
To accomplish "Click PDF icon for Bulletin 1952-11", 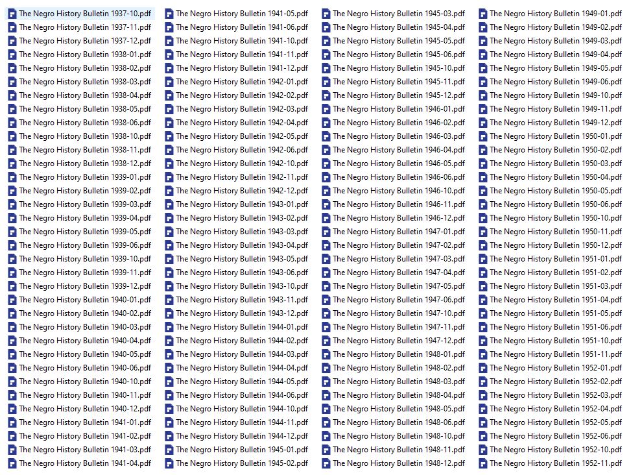I will 482,463.
